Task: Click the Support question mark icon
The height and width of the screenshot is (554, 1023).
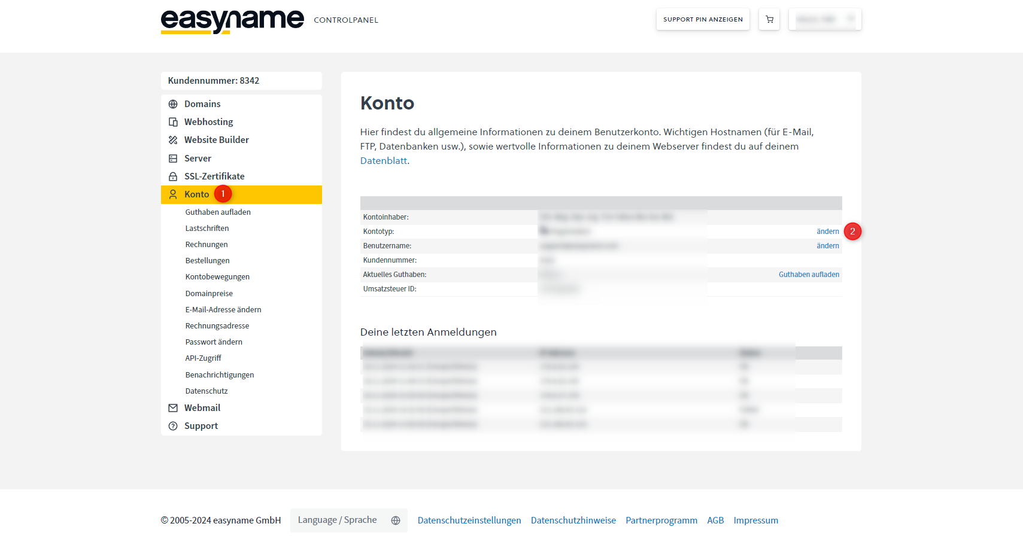Action: (173, 425)
